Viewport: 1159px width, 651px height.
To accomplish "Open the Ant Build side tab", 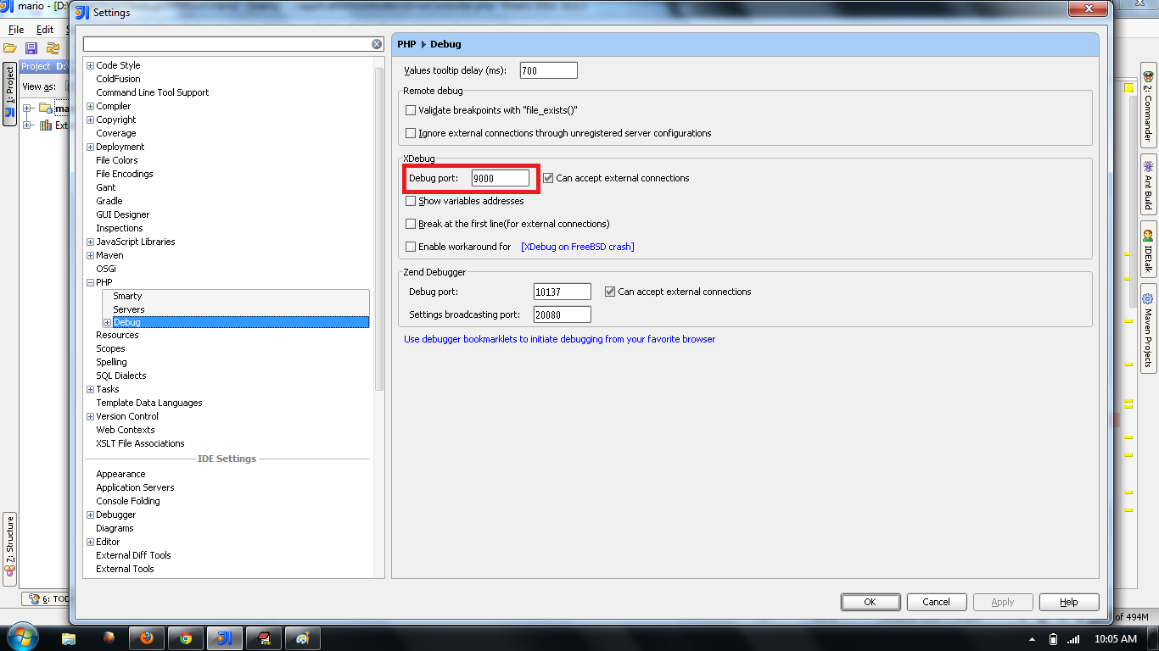I will [x=1147, y=184].
